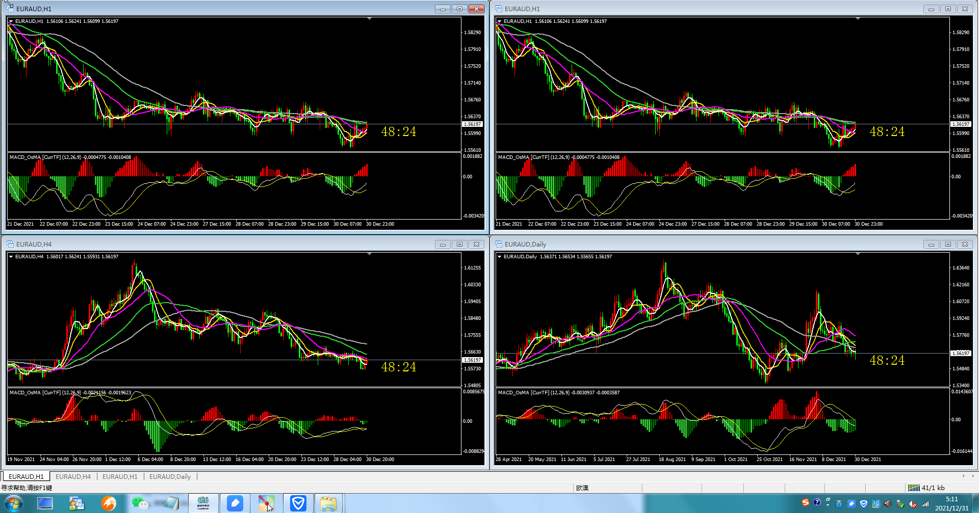
Task: Click the Sogou input method tray icon
Action: 805,503
